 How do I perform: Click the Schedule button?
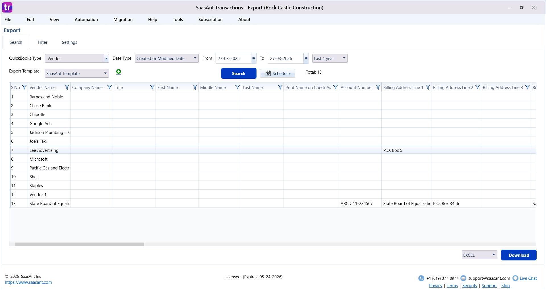tap(278, 73)
